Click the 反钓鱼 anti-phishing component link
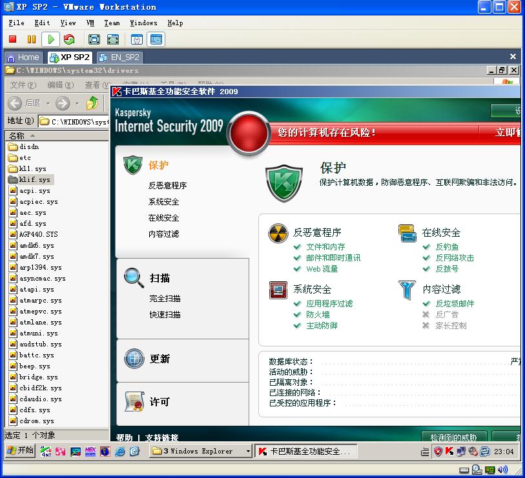 [447, 247]
